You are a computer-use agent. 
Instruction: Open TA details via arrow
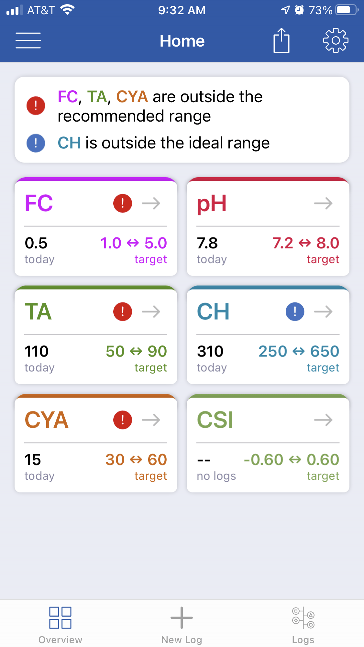point(151,312)
